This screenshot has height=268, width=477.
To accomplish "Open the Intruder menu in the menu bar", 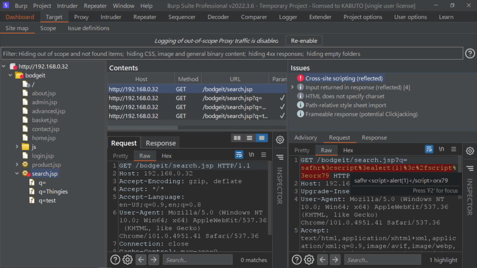I will click(67, 6).
